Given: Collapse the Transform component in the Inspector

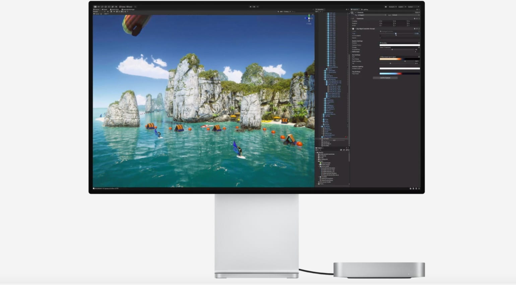Looking at the screenshot, I should (351, 19).
